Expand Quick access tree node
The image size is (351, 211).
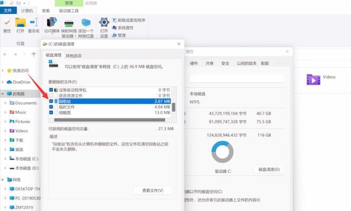(x=3, y=71)
